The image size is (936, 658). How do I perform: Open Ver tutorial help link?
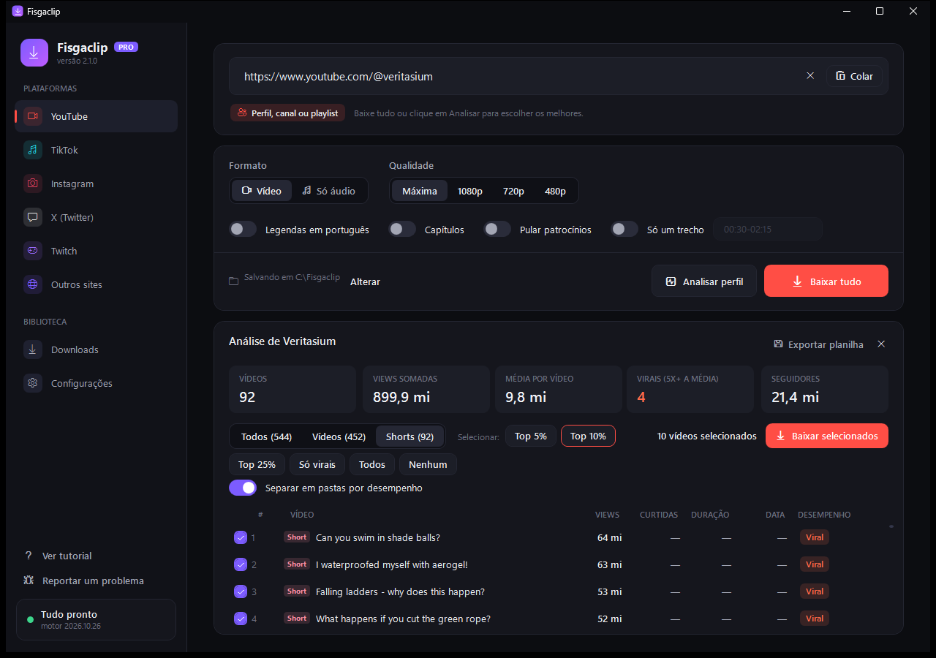tap(67, 556)
